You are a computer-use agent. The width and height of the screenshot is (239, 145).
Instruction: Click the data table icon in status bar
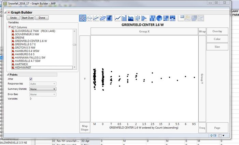[x=215, y=135]
